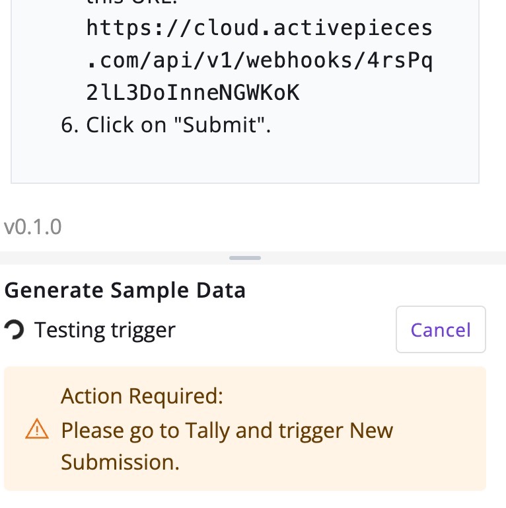Screen dimensions: 506x508
Task: Click the spinning loader icon beside Testing trigger
Action: pos(13,329)
